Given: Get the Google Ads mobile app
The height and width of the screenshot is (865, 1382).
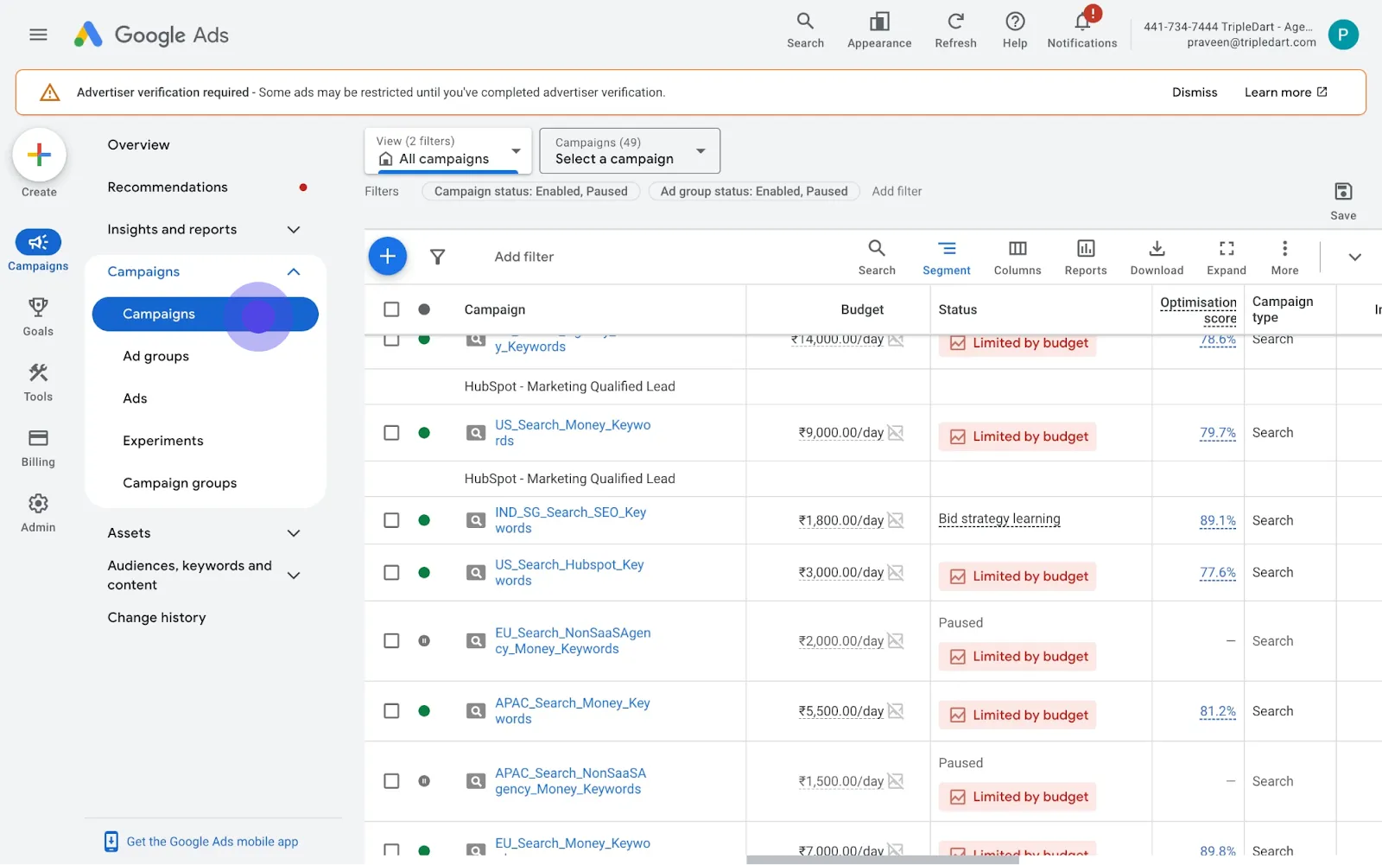Looking at the screenshot, I should 201,842.
